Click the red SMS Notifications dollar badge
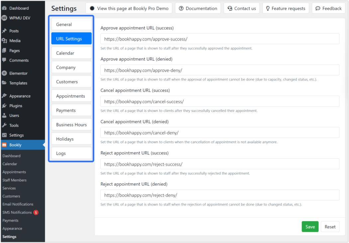The height and width of the screenshot is (243, 349). click(x=36, y=213)
